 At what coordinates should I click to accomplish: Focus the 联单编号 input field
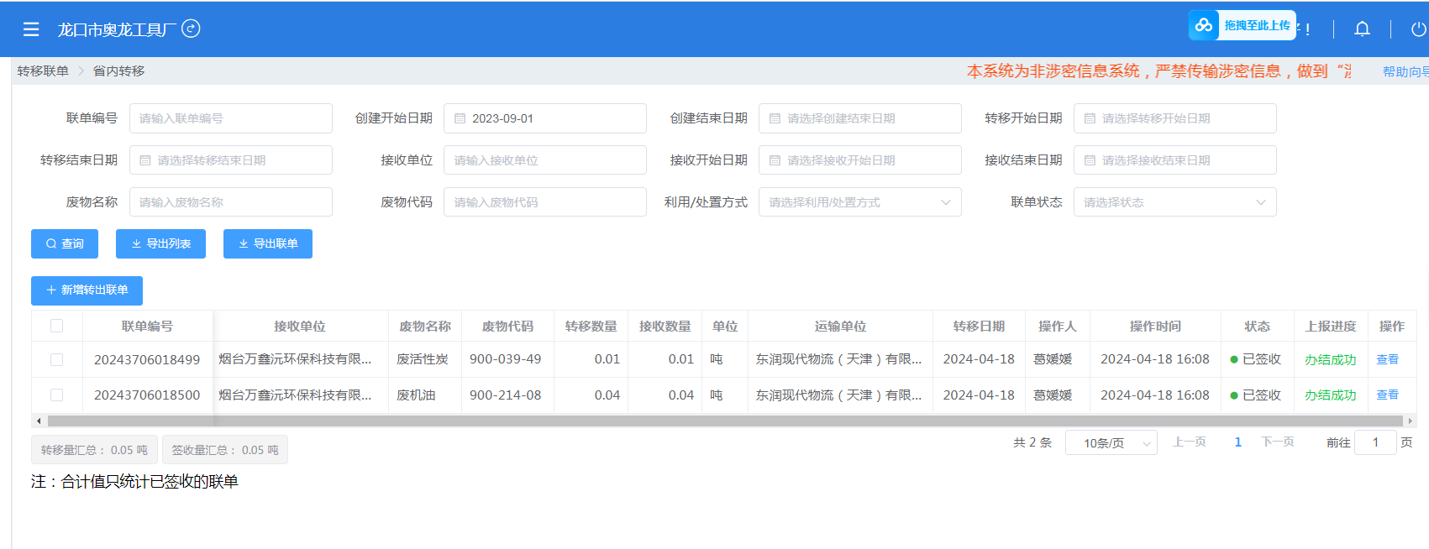231,118
